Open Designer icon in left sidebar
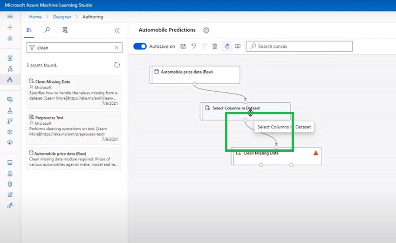Screen dimensions: 396x243 (10, 80)
